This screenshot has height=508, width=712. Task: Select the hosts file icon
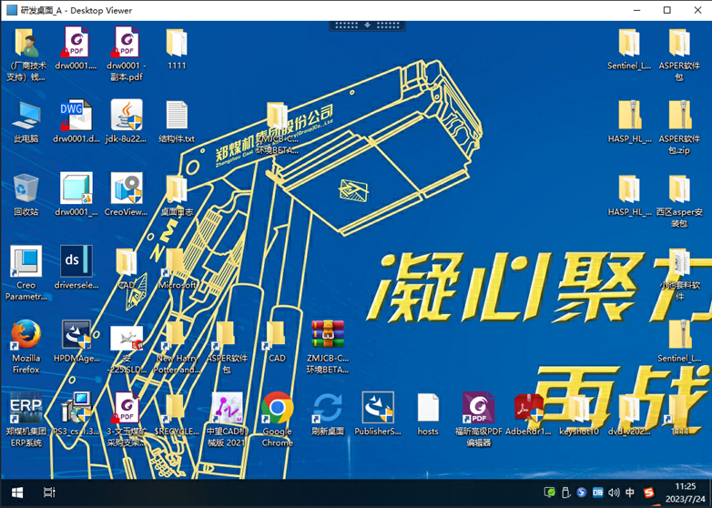pyautogui.click(x=428, y=409)
